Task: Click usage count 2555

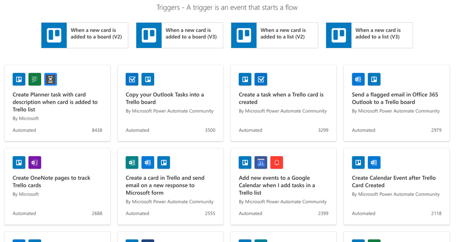Action: click(x=210, y=214)
